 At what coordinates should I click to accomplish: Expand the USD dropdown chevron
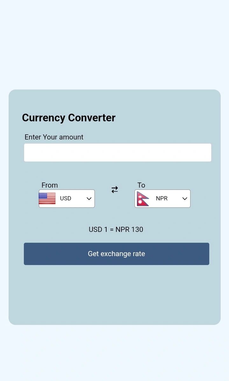coord(89,198)
